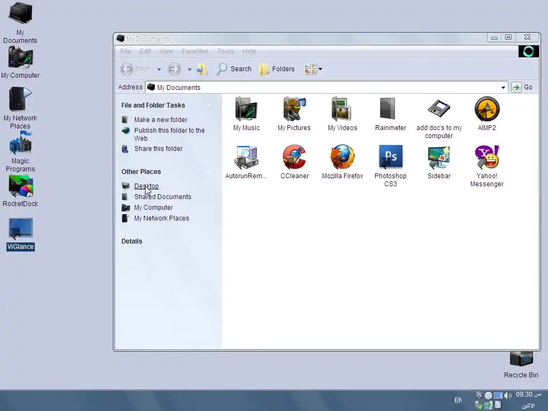Click the Forward arrow button
Screen dimensions: 548x411
(x=174, y=69)
